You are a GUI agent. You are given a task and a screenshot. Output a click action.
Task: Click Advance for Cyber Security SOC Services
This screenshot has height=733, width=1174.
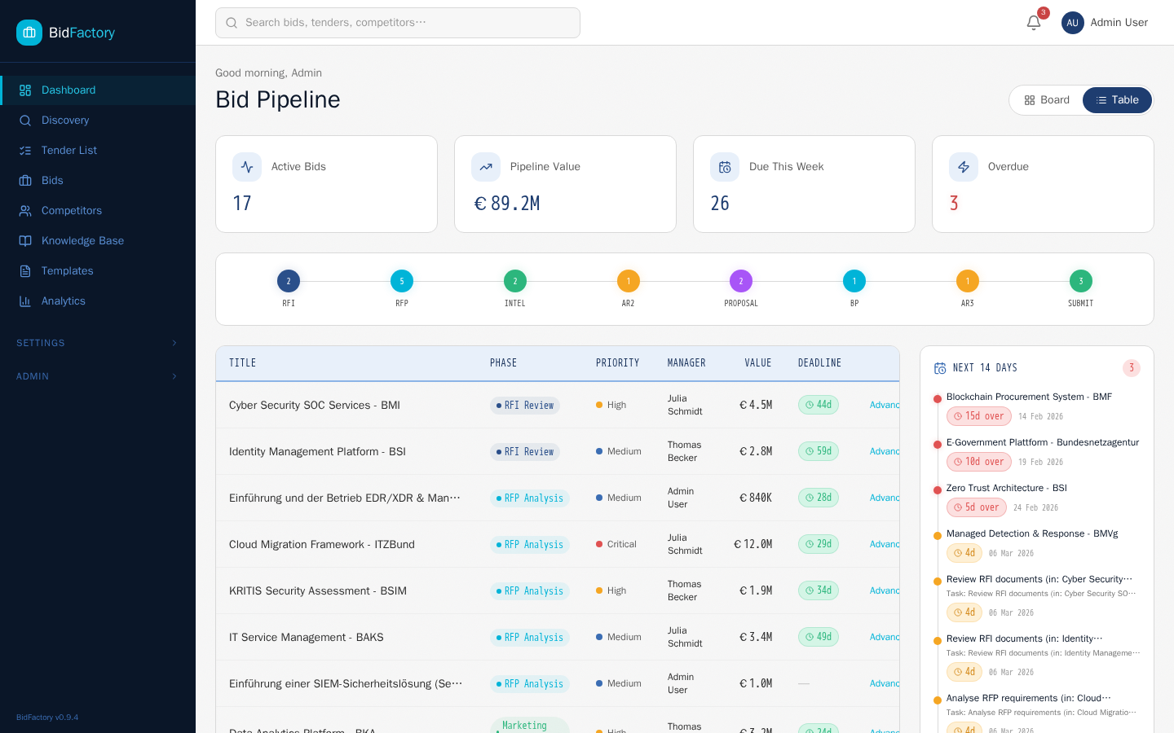point(885,405)
